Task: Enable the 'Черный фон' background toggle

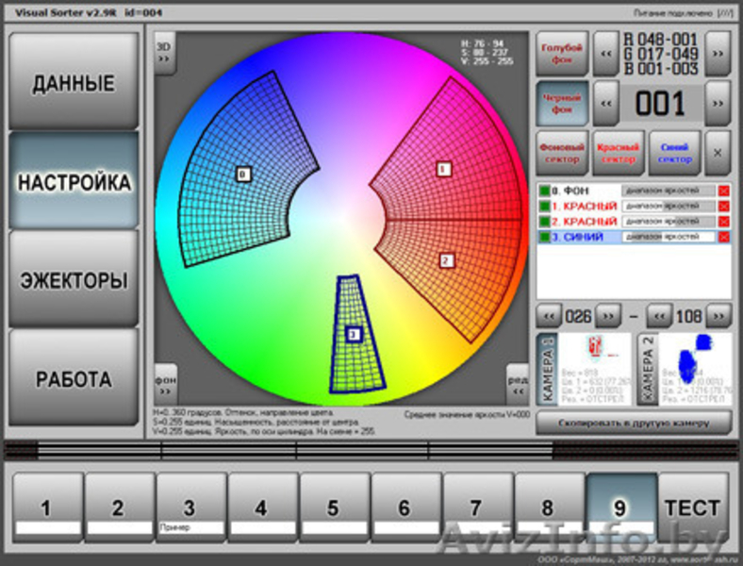Action: pyautogui.click(x=561, y=102)
